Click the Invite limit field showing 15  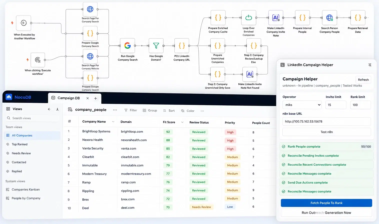pos(336,105)
